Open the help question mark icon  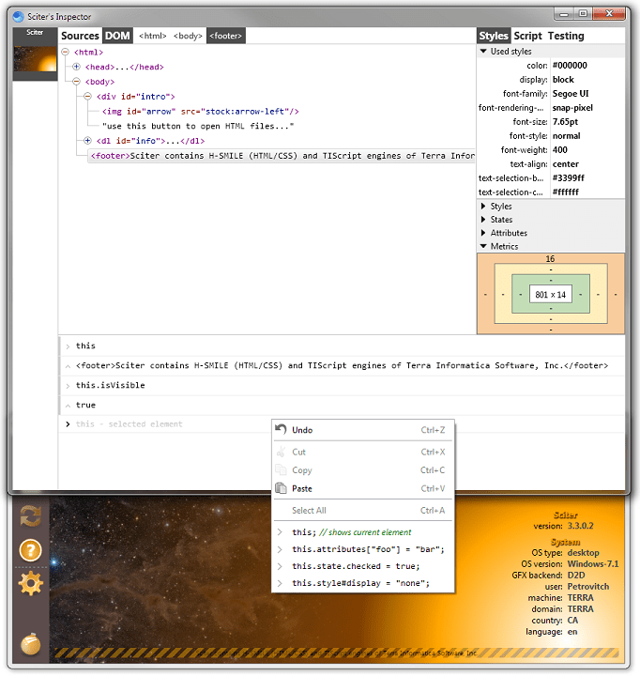(x=31, y=550)
